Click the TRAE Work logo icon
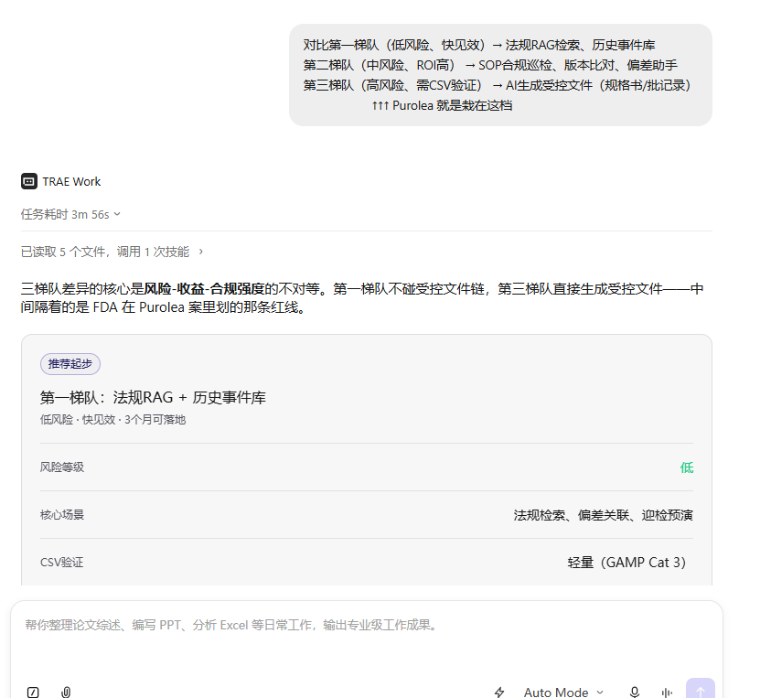Image resolution: width=771 pixels, height=698 pixels. (29, 181)
